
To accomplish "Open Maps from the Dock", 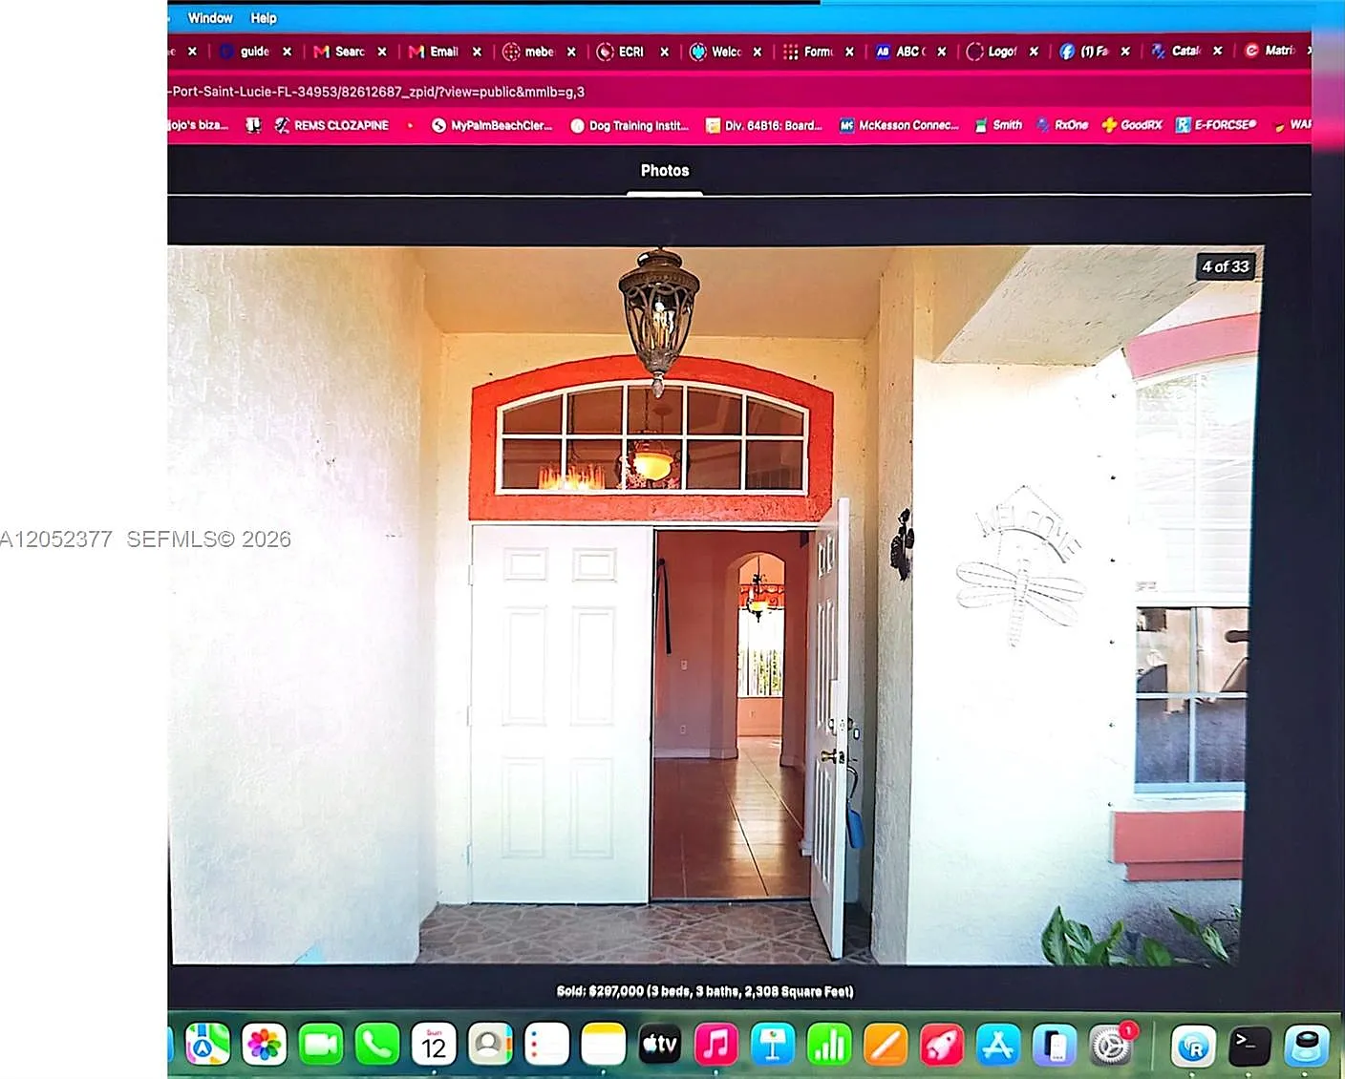I will [x=207, y=1045].
